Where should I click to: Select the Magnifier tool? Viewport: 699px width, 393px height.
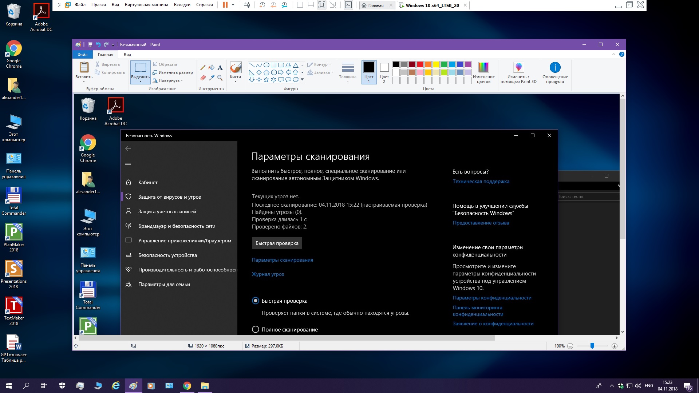point(220,78)
